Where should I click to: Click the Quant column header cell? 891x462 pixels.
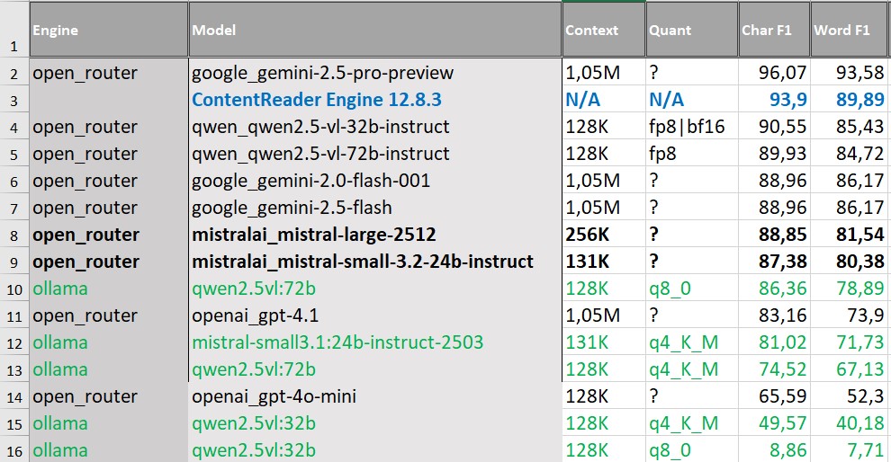tap(688, 30)
